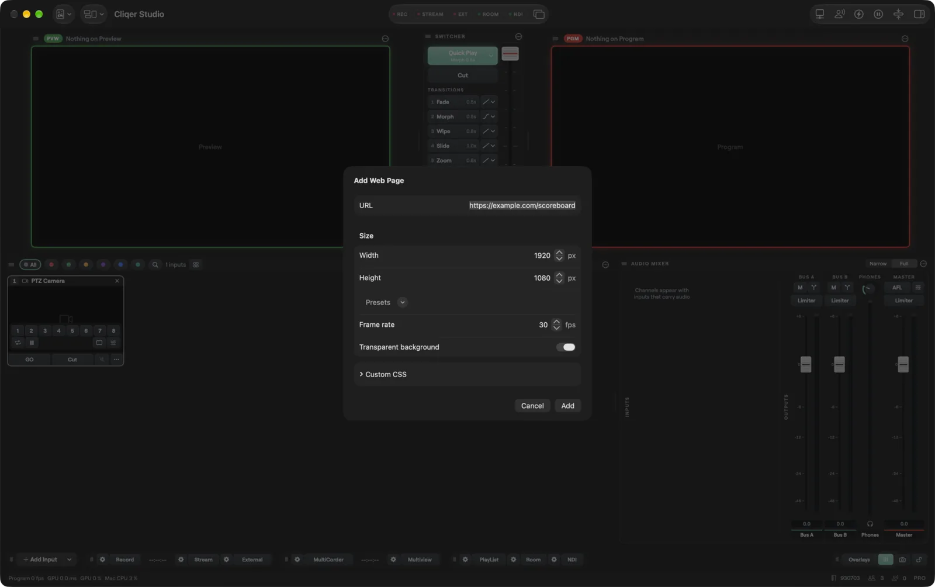Open the audio mixer options menu

[923, 264]
